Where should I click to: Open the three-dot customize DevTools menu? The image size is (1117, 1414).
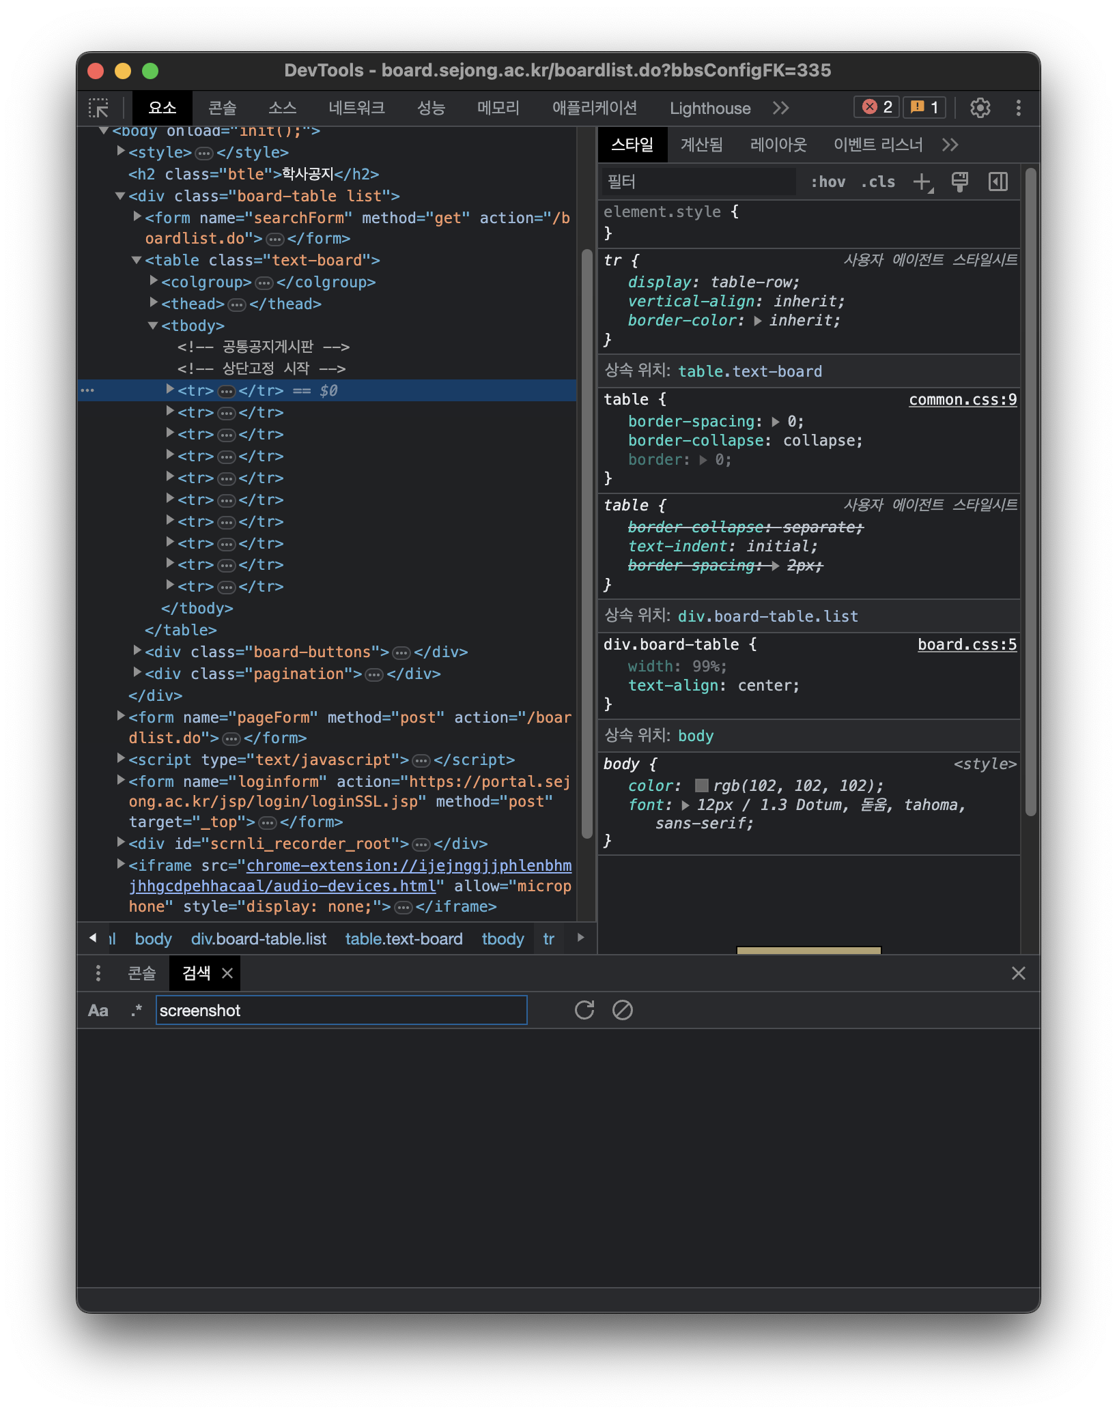click(1018, 108)
